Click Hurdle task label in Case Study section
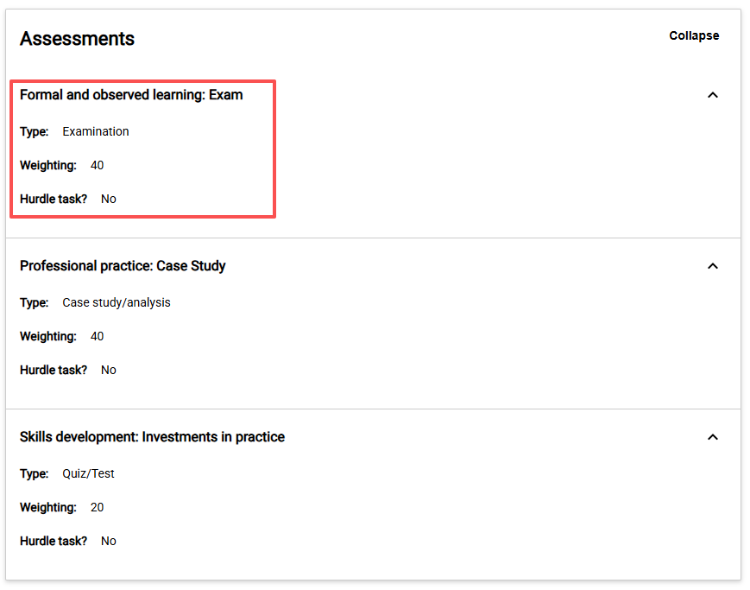 click(x=54, y=371)
